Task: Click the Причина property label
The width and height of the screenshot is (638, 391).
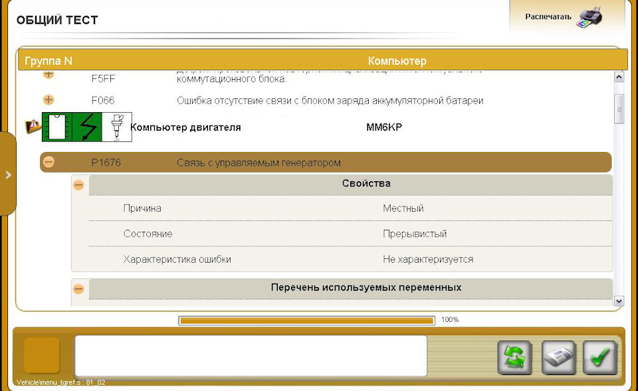Action: [142, 208]
